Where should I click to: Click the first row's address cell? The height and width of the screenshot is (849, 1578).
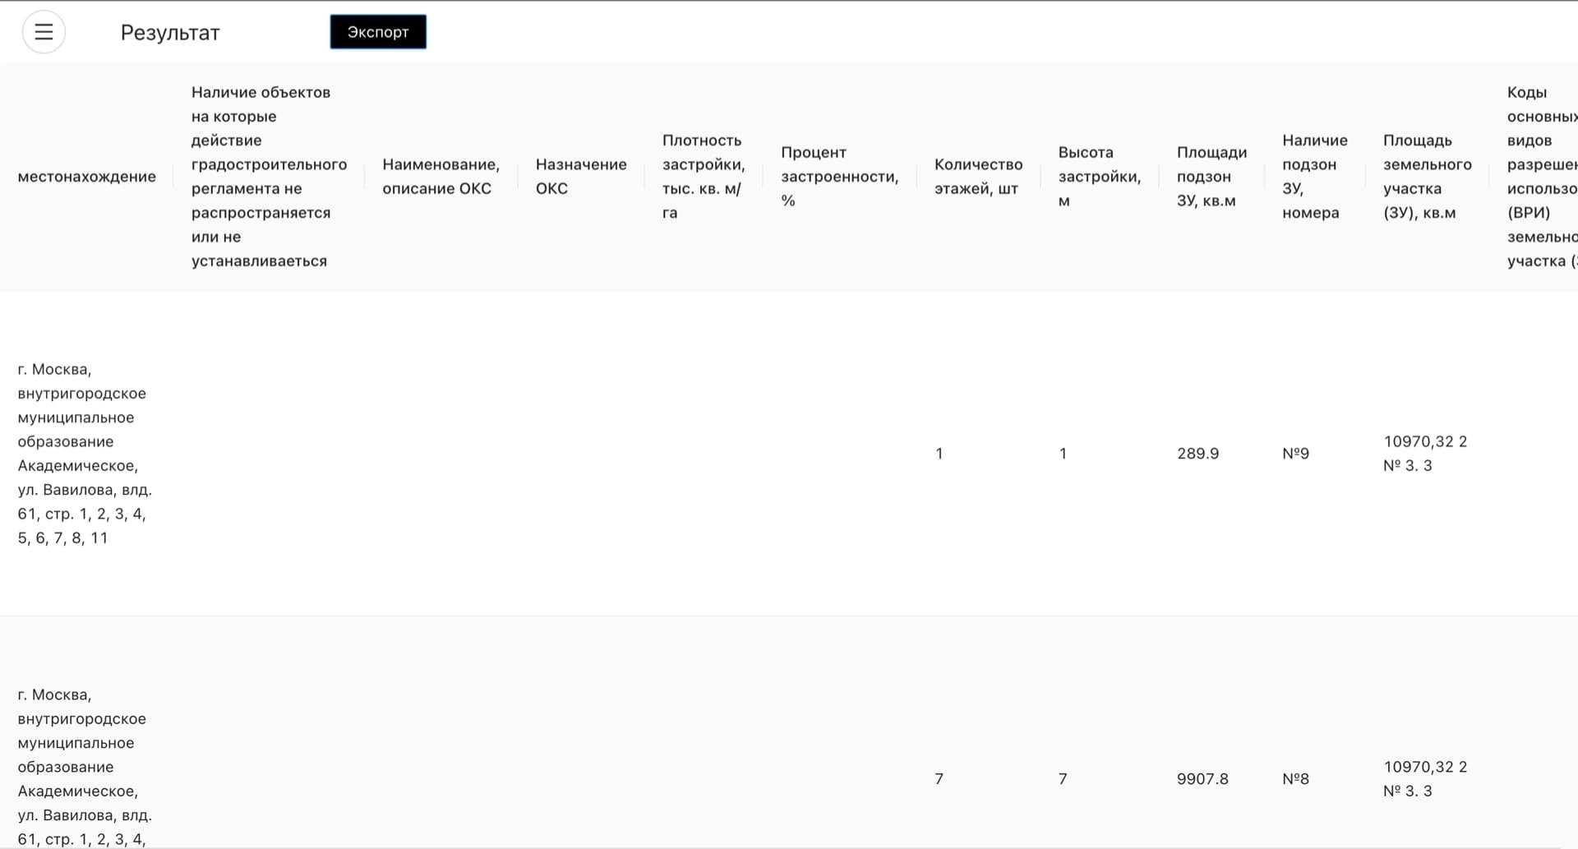point(85,454)
